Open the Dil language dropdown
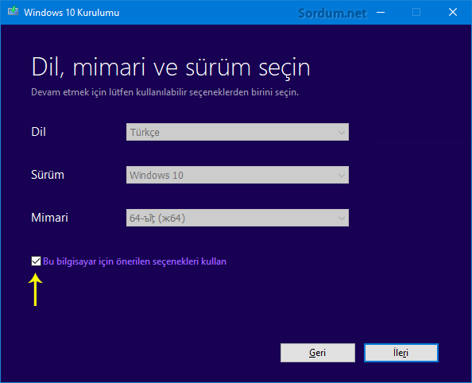This screenshot has height=383, width=472. pyautogui.click(x=238, y=132)
